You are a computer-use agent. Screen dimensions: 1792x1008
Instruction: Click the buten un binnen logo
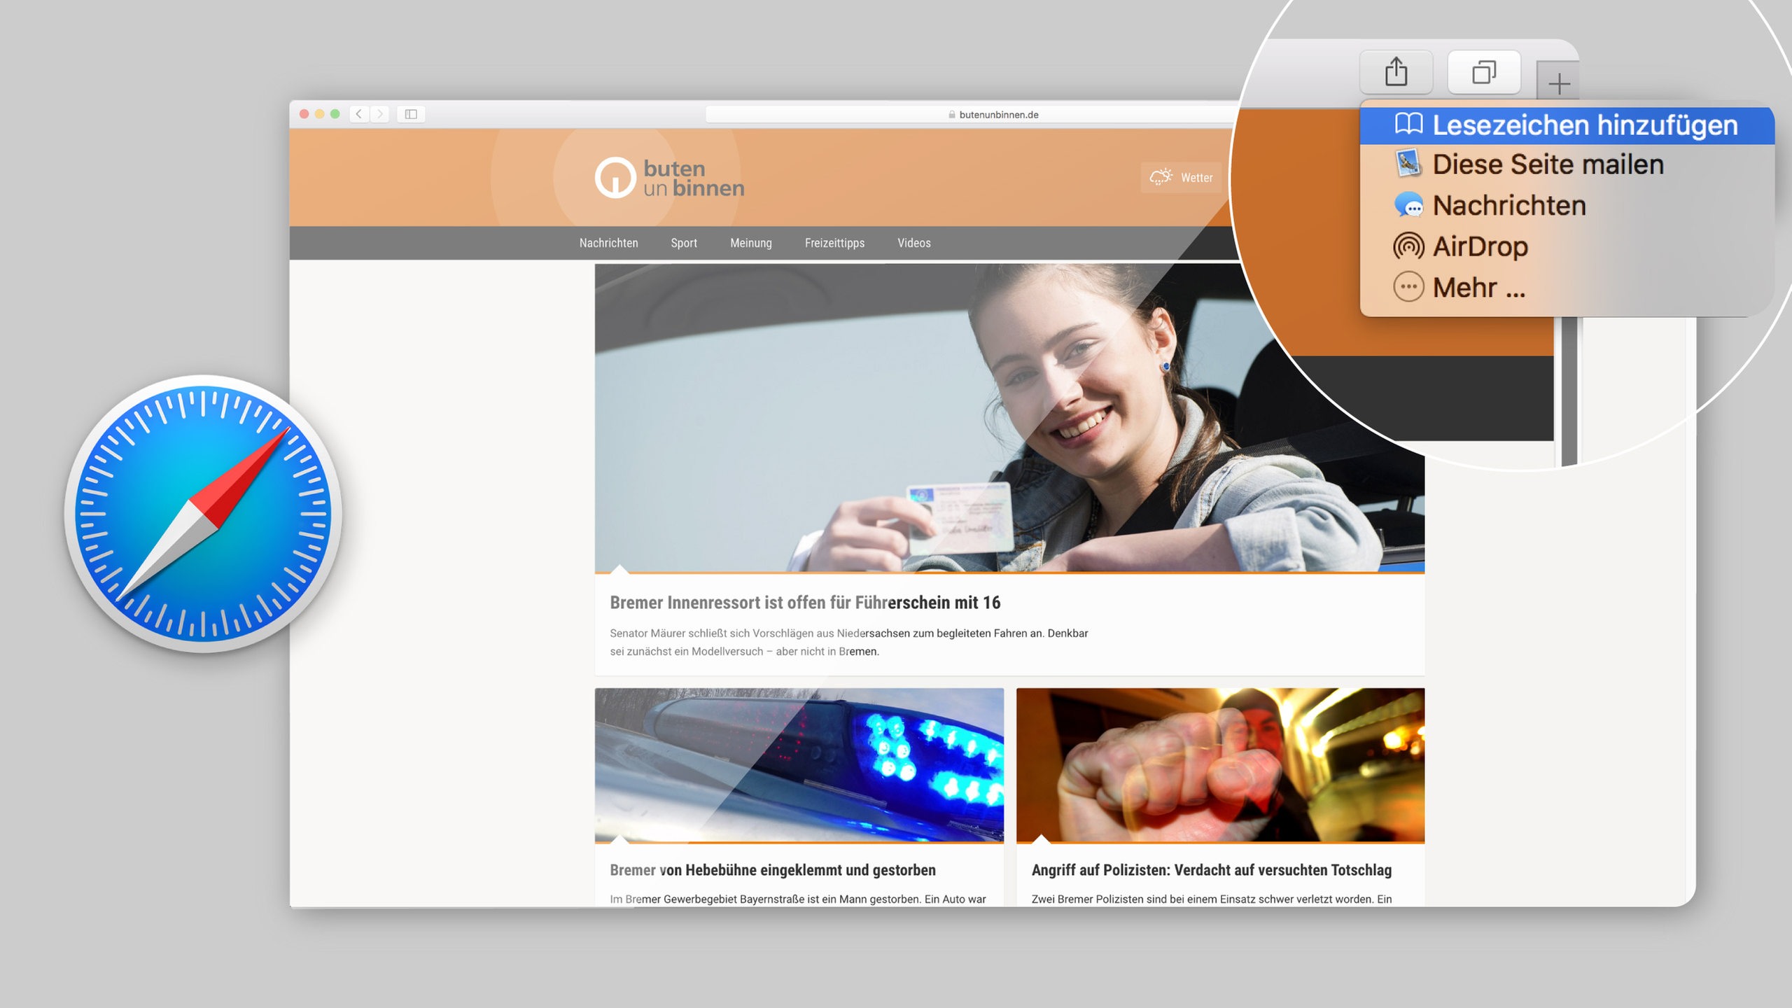tap(669, 178)
